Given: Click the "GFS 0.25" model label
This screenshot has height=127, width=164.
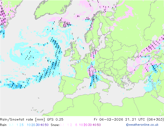Looking at the screenshot, I should tap(55, 119).
